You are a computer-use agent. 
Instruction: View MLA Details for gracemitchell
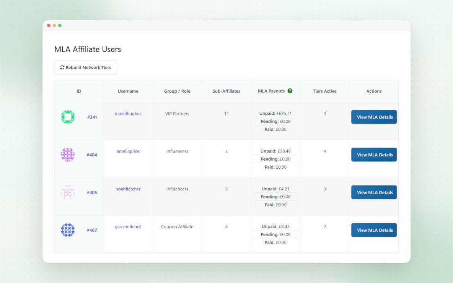point(374,230)
